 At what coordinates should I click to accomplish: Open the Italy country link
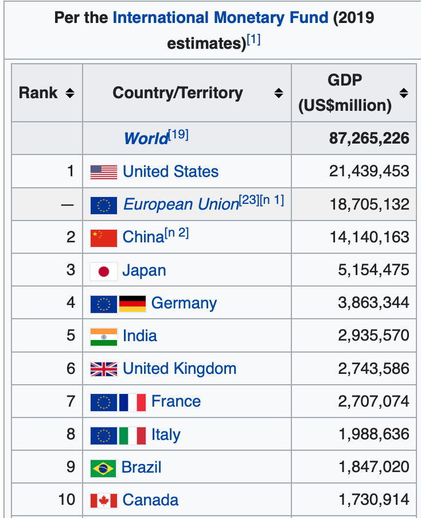pyautogui.click(x=166, y=435)
